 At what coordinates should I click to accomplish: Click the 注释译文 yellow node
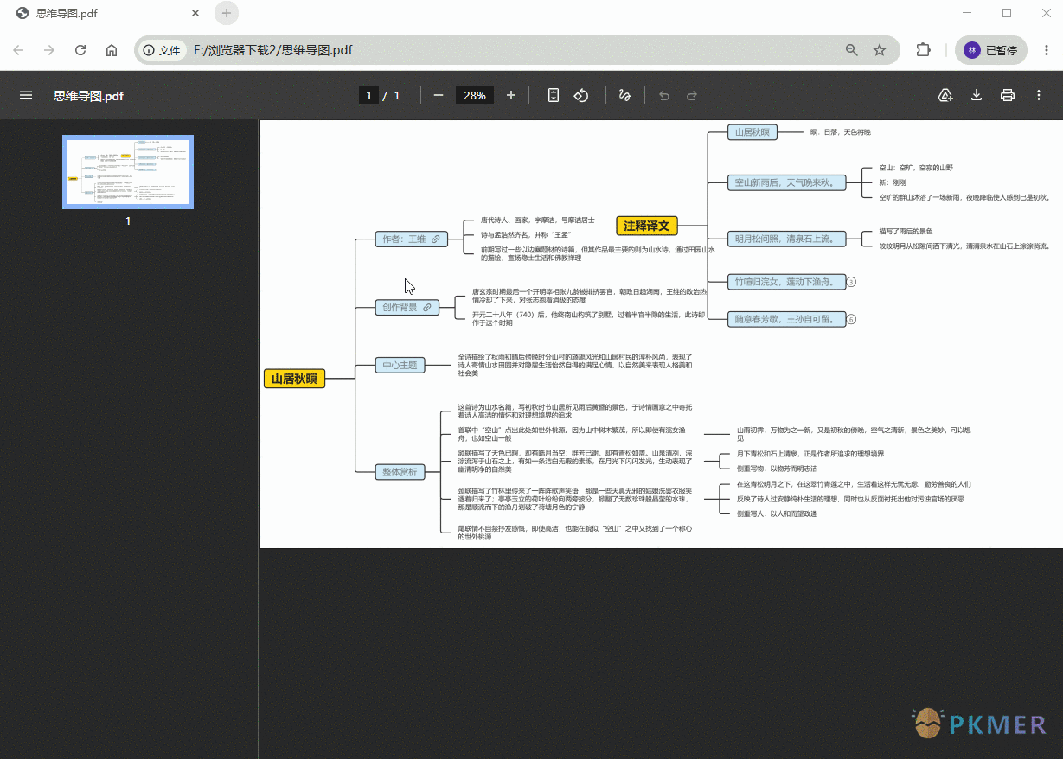tap(647, 226)
